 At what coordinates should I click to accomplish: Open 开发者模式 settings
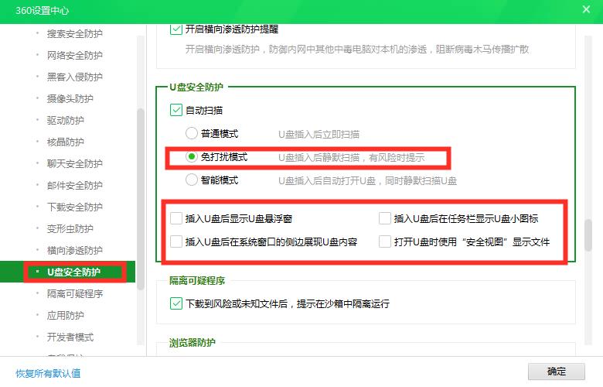tap(70, 337)
